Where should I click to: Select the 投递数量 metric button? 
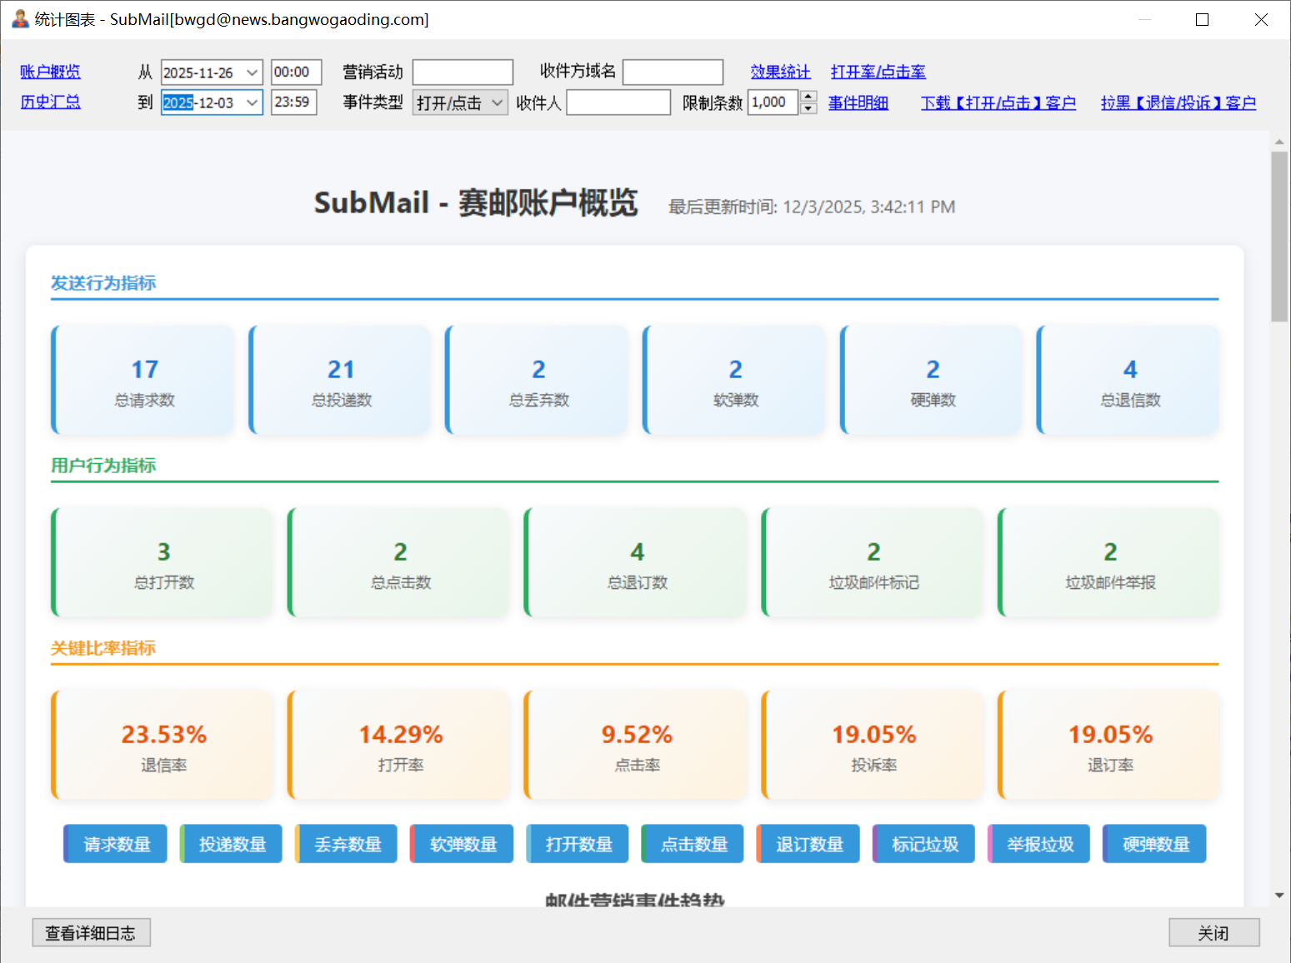[230, 843]
